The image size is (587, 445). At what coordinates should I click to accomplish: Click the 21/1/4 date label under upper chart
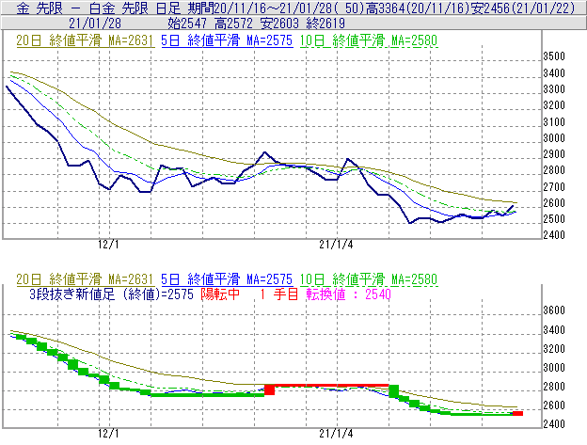(336, 245)
